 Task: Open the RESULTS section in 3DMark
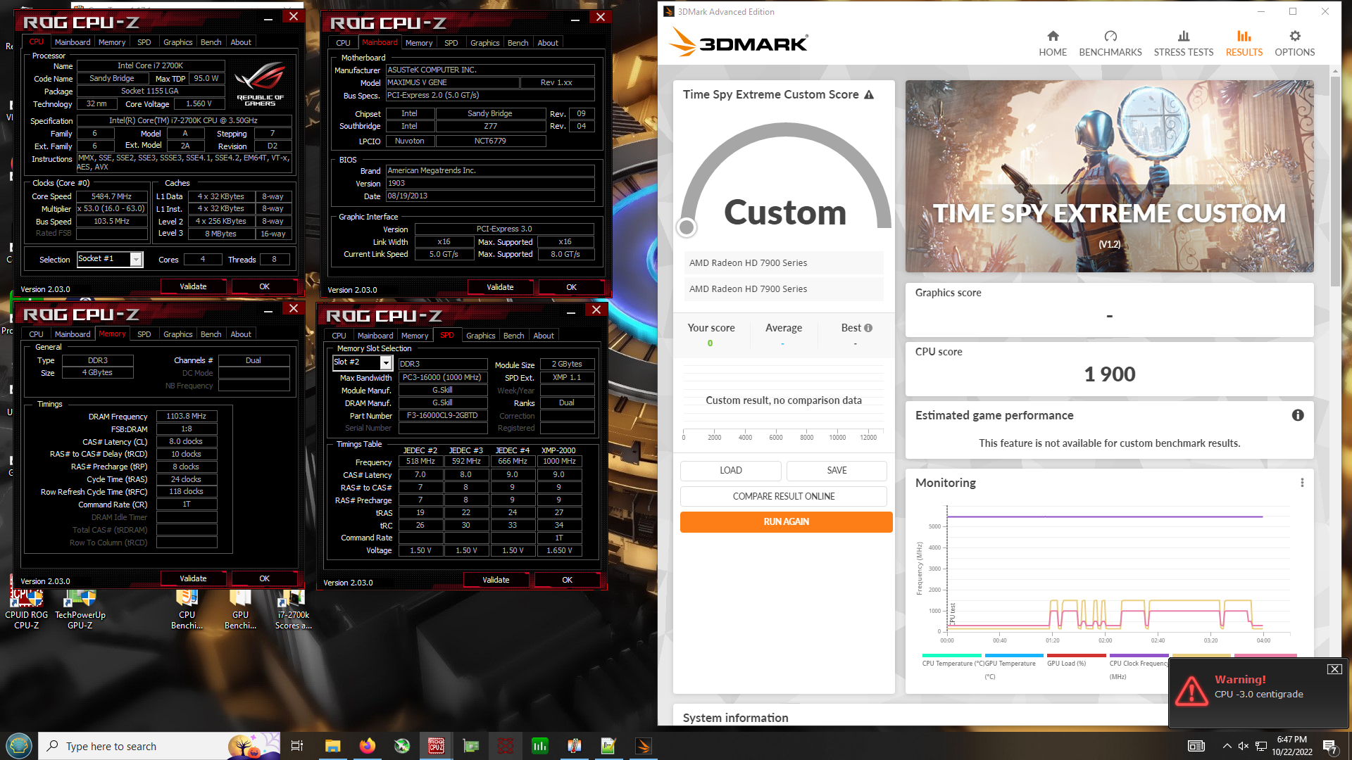[1244, 44]
